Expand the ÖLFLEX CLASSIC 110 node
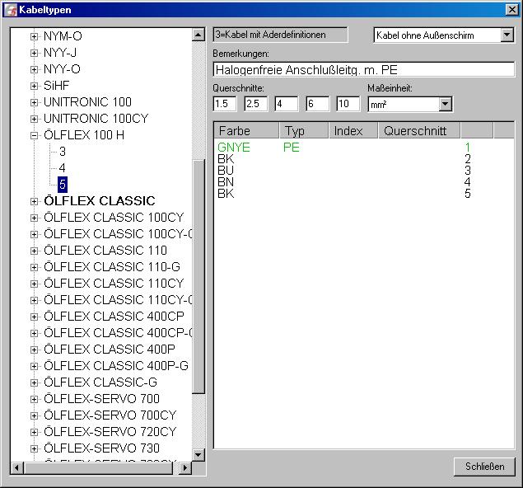The height and width of the screenshot is (488, 523). tap(34, 251)
